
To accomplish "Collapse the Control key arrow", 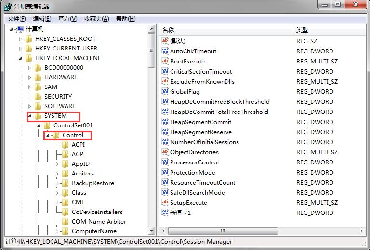I will [48, 135].
